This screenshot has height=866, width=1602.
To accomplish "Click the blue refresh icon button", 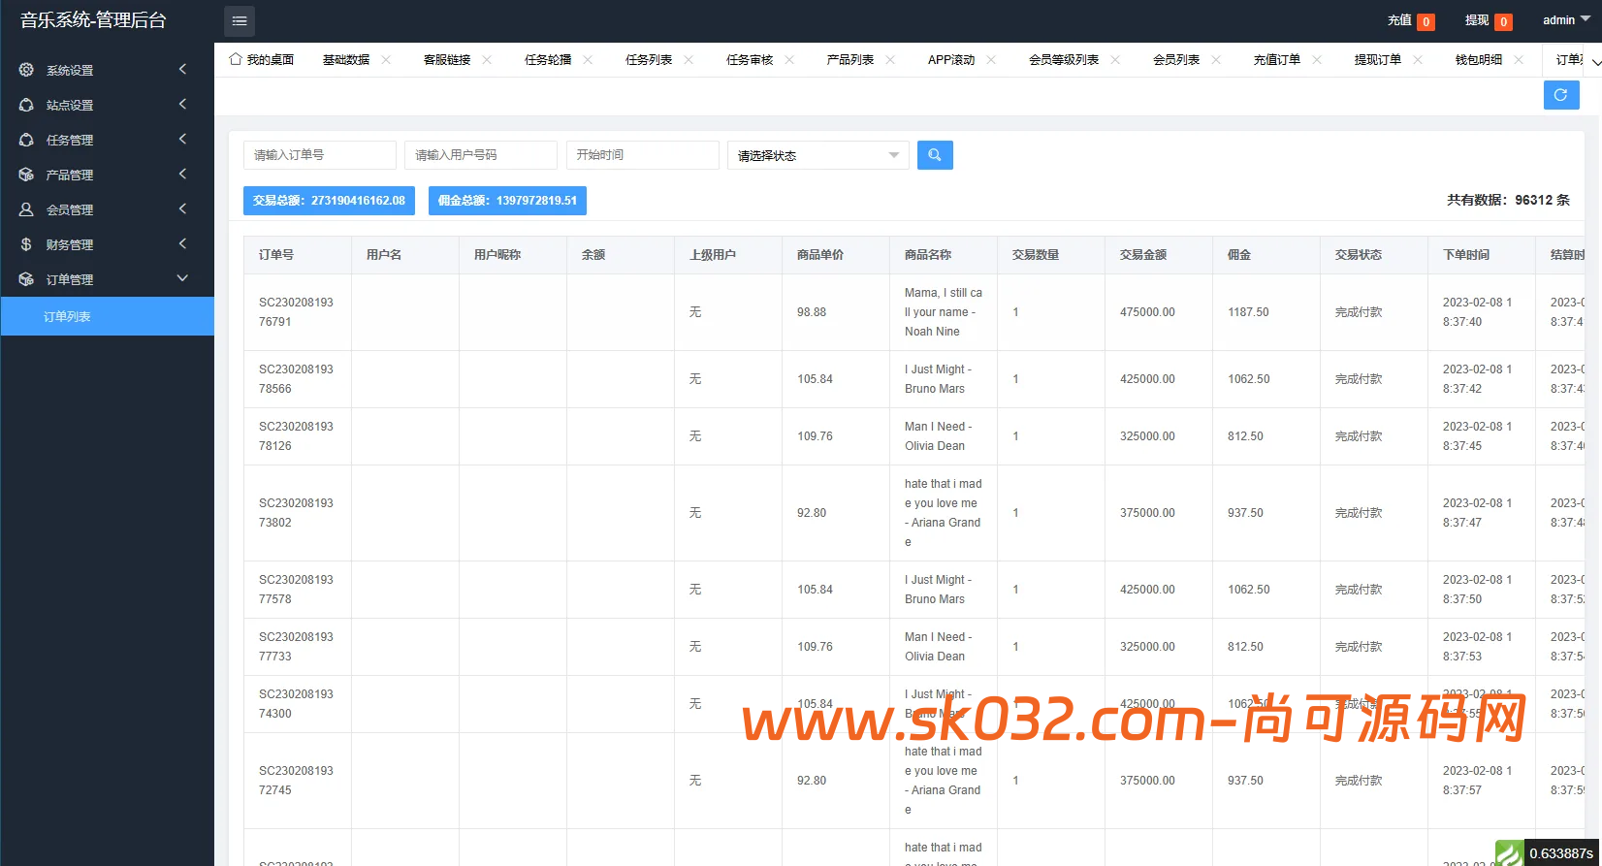I will (1561, 95).
